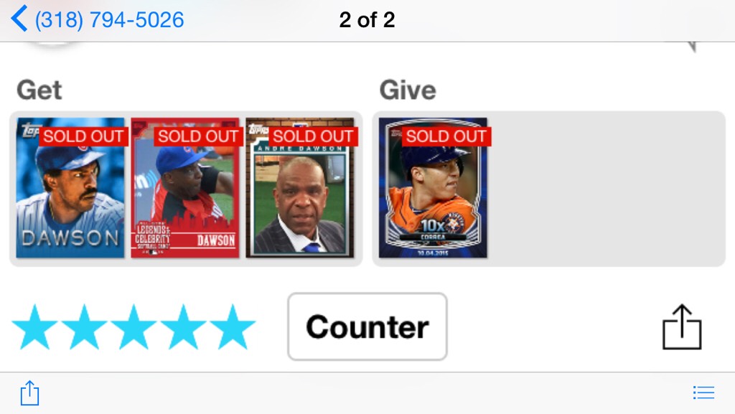The height and width of the screenshot is (414, 735).
Task: Select the third blue rating star
Action: 134,327
